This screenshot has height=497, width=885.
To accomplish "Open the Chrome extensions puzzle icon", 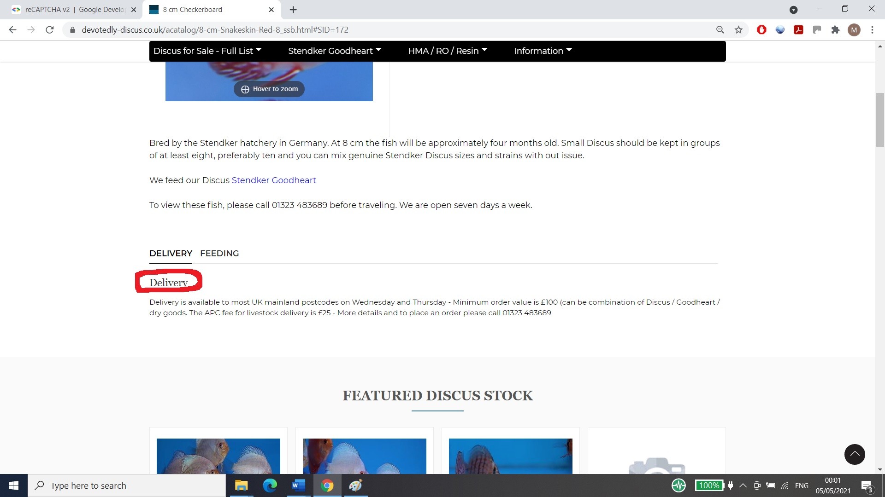I will click(x=835, y=30).
